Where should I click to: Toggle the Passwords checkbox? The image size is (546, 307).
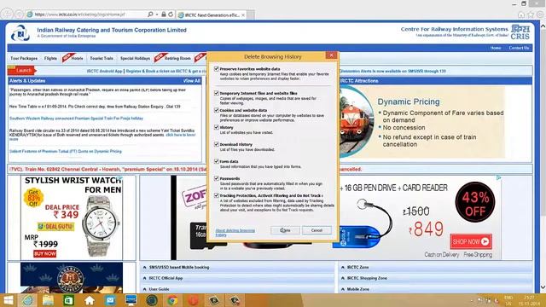pyautogui.click(x=217, y=178)
